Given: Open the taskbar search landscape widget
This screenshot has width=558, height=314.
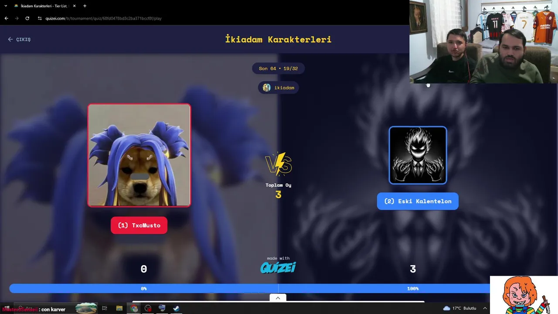Looking at the screenshot, I should [86, 308].
